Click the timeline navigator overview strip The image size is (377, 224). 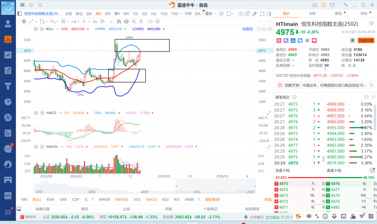coord(145,186)
